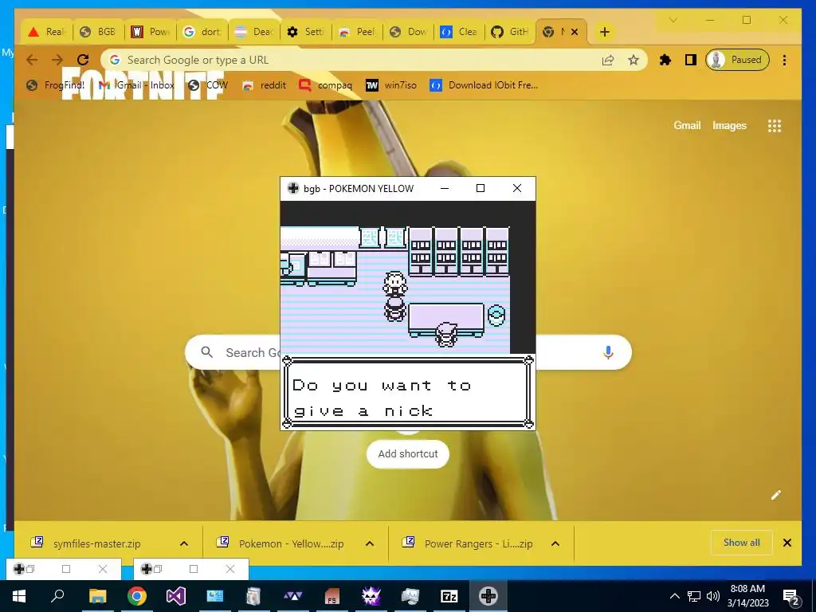The height and width of the screenshot is (612, 816).
Task: Click Show all downloads
Action: click(x=742, y=543)
